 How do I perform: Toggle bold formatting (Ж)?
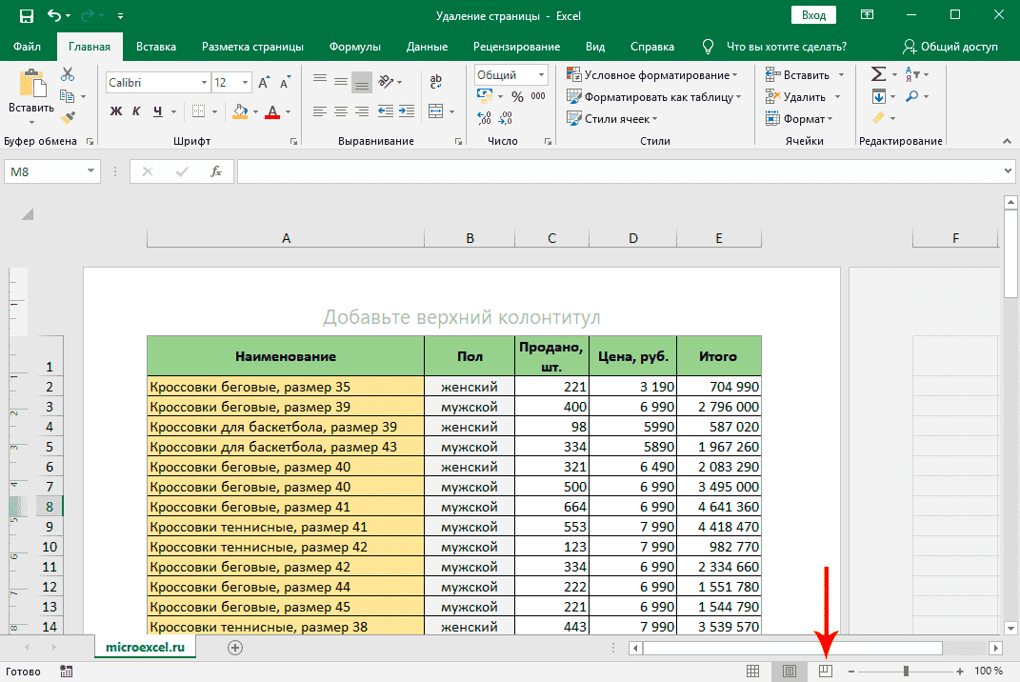pos(116,111)
